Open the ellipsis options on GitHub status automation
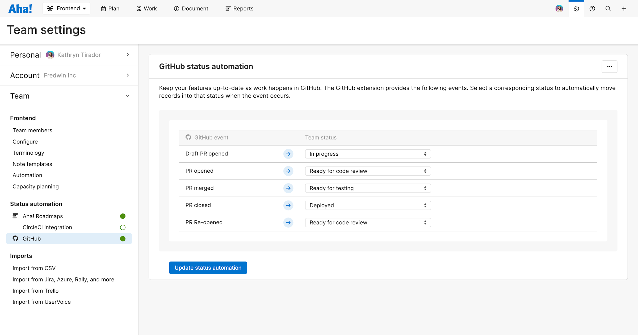Viewport: 638px width, 335px height. [610, 67]
